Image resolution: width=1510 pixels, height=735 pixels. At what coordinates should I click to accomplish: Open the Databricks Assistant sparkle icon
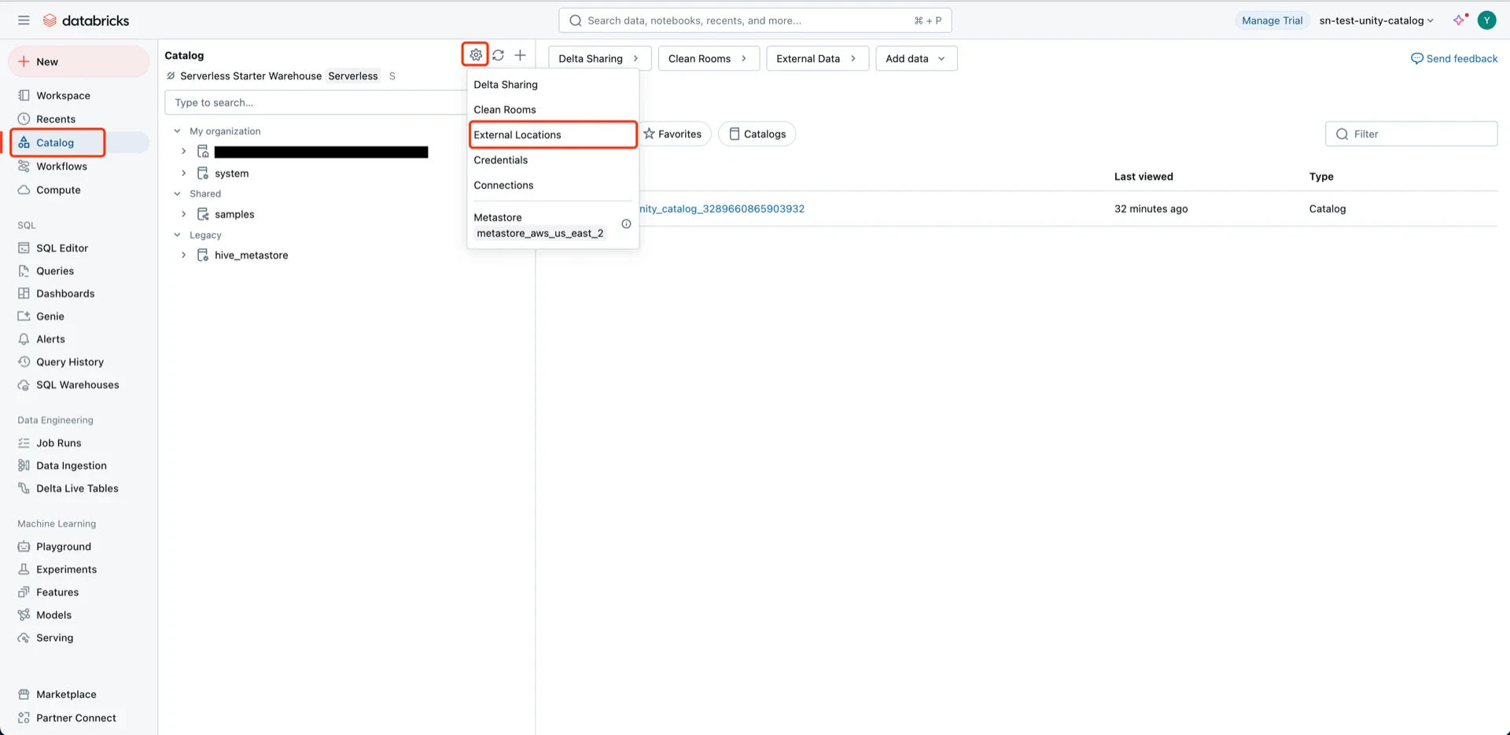1460,20
